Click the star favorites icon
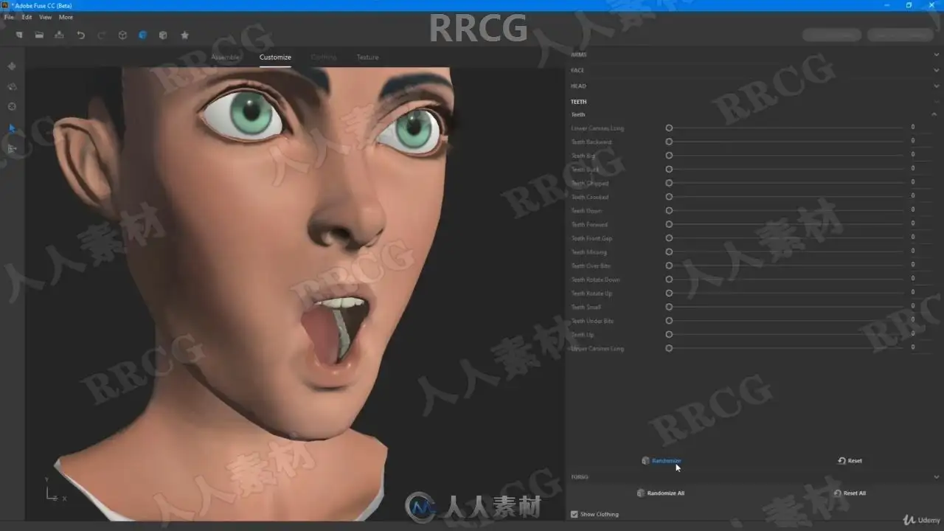This screenshot has width=944, height=531. [184, 35]
